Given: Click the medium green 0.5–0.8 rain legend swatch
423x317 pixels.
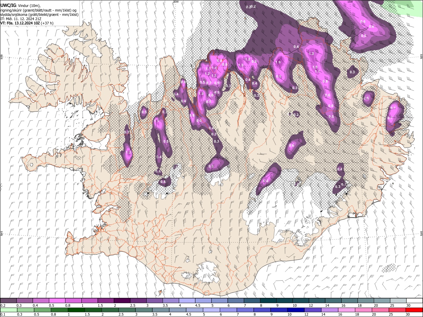Looking at the screenshot, I should [43, 310].
